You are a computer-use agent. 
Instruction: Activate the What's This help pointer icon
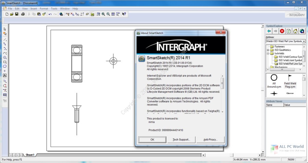pos(124,14)
